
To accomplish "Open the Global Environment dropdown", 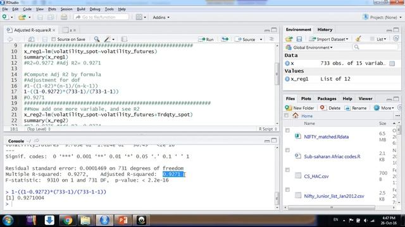I will (x=309, y=47).
